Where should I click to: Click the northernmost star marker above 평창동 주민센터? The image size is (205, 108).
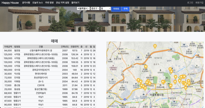point(155,46)
